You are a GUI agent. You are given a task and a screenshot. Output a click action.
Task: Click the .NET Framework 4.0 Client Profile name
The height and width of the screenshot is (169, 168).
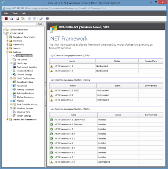[70, 120]
